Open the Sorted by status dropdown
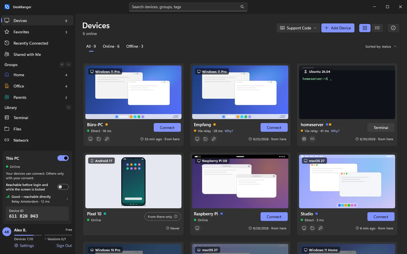The image size is (407, 254). 381,47
